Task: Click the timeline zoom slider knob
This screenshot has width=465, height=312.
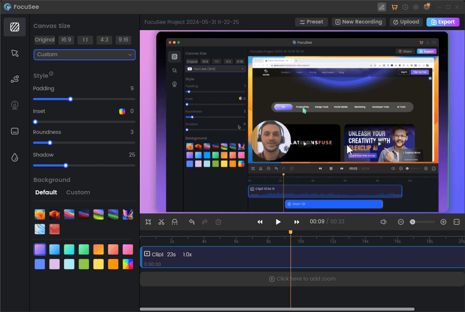Action: tap(412, 222)
